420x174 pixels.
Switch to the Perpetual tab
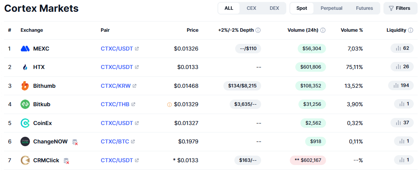(x=332, y=8)
